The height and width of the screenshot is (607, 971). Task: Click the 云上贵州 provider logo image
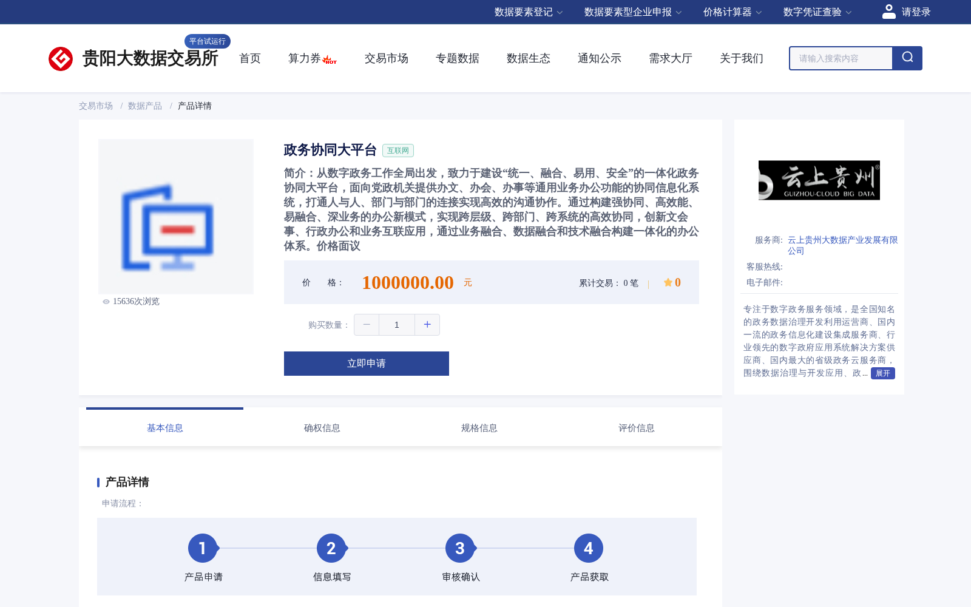click(819, 180)
